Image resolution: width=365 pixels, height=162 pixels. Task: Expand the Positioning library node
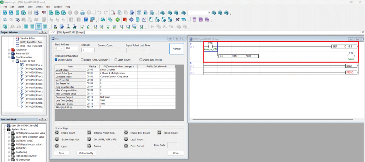[x=9, y=152]
